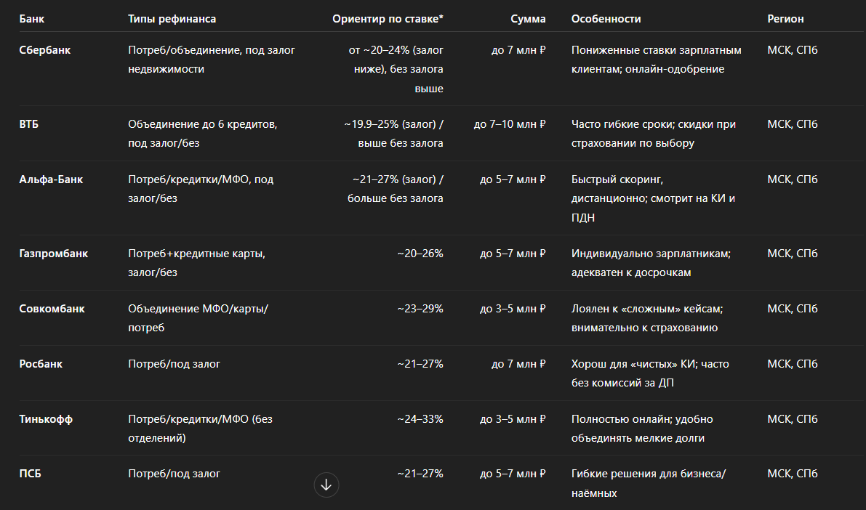This screenshot has height=510, width=866.
Task: Click the "~20–26%" rate for Газпромбанк
Action: (420, 254)
